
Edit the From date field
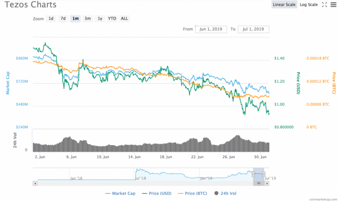[x=211, y=29]
